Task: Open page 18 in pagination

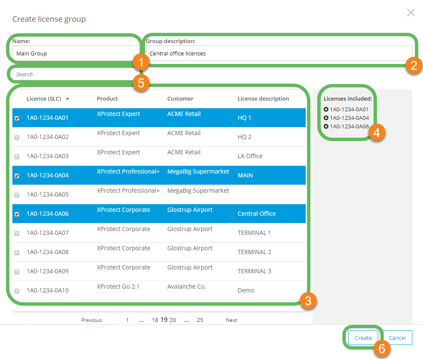Action: tap(155, 320)
